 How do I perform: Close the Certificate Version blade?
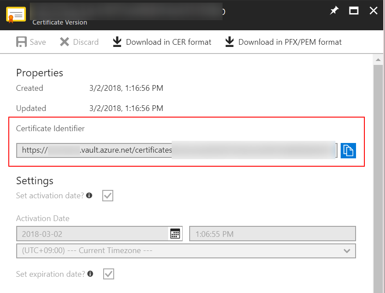374,11
